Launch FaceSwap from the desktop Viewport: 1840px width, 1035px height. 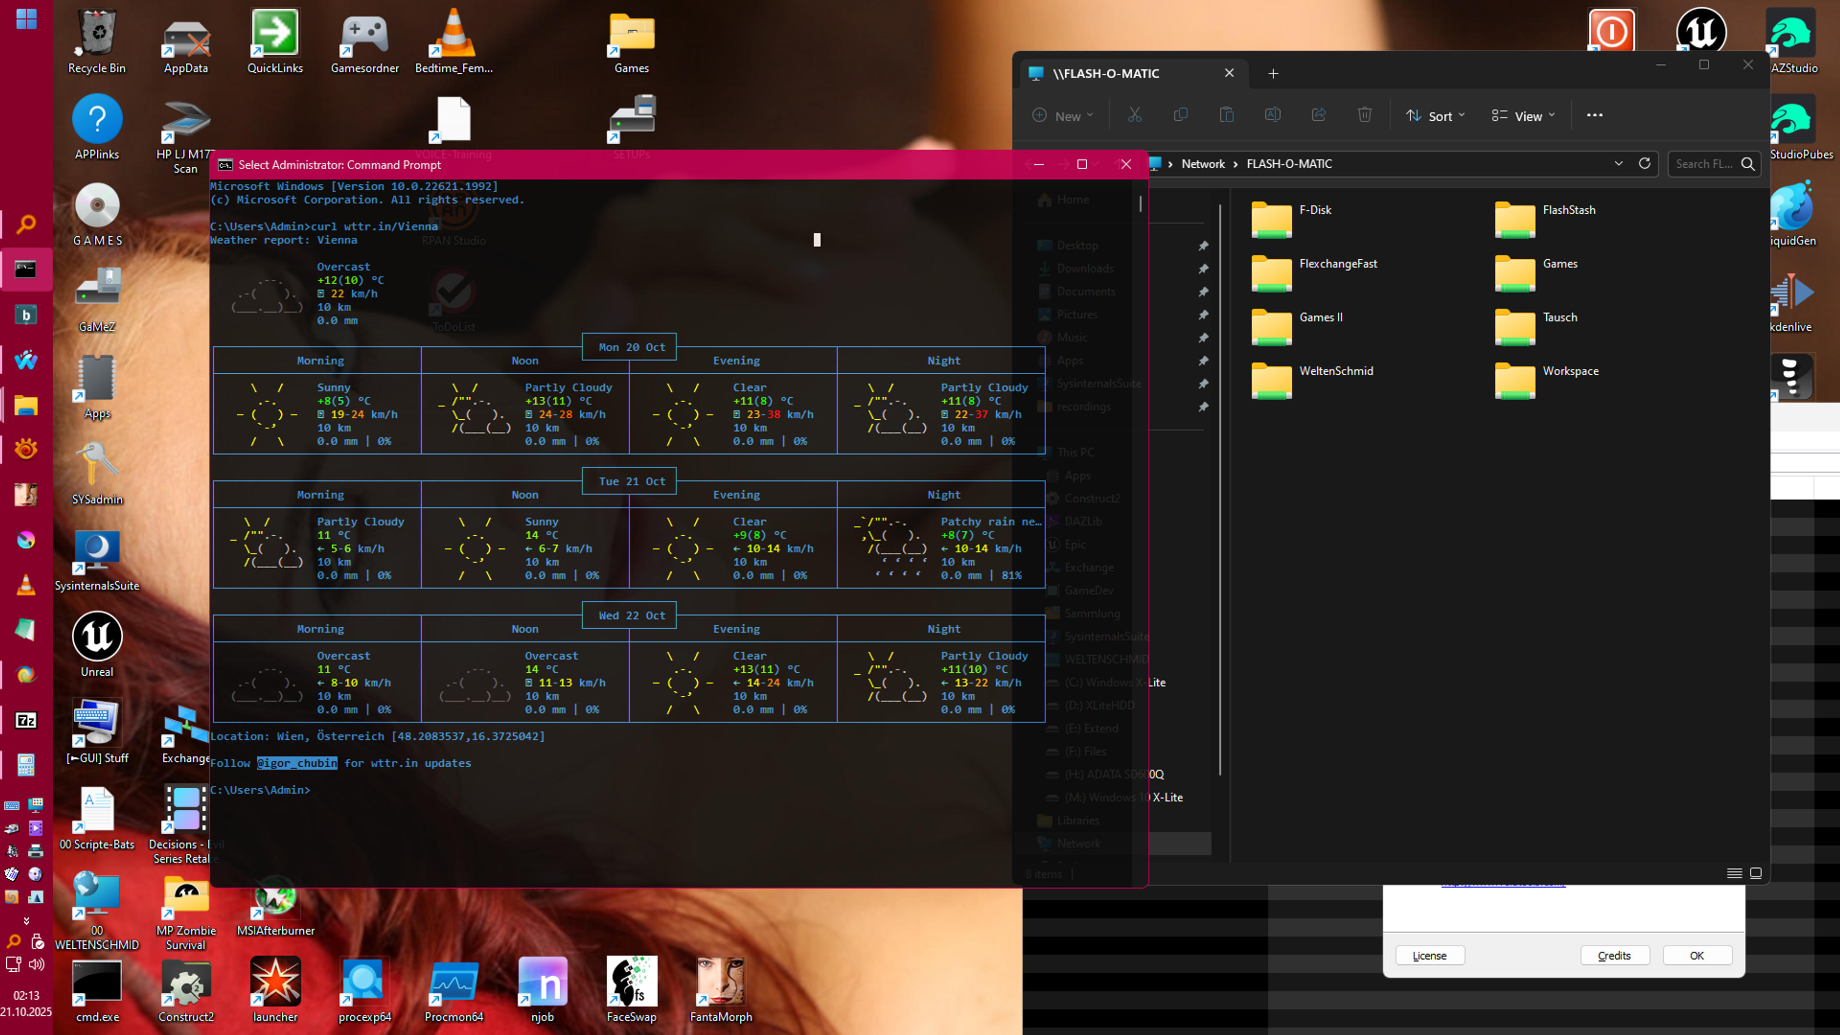point(632,991)
